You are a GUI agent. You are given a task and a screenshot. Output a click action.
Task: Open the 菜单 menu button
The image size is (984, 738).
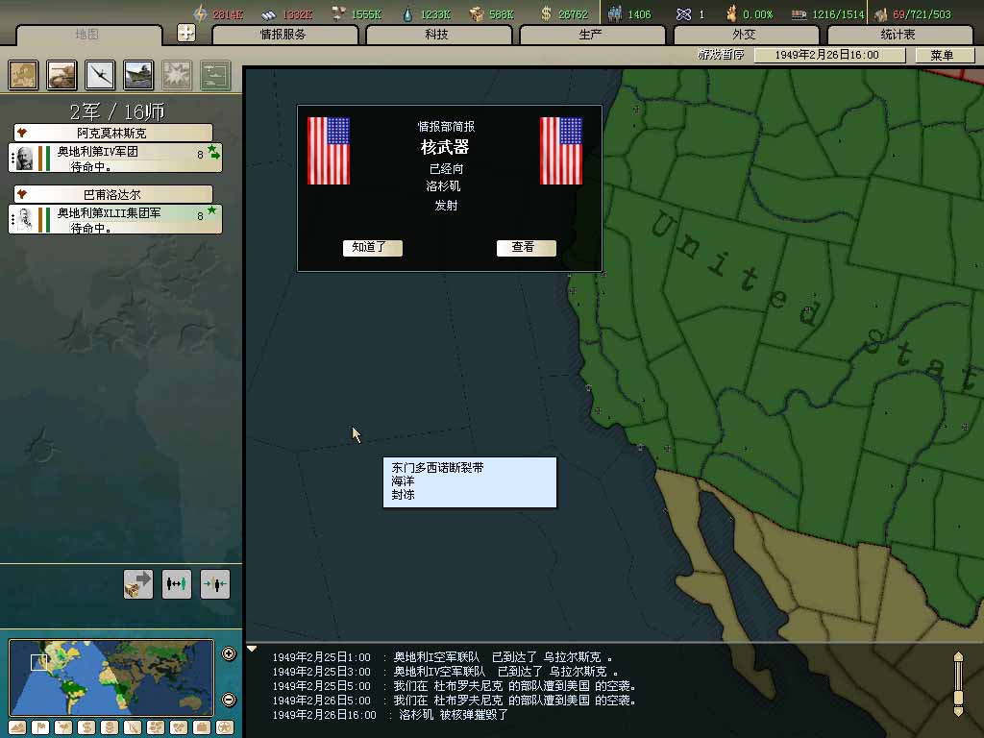[945, 55]
